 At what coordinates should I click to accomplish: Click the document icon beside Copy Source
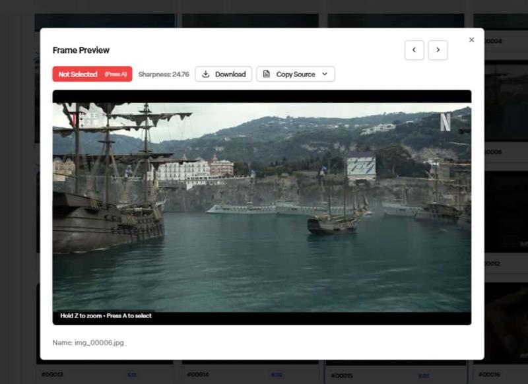(x=267, y=75)
